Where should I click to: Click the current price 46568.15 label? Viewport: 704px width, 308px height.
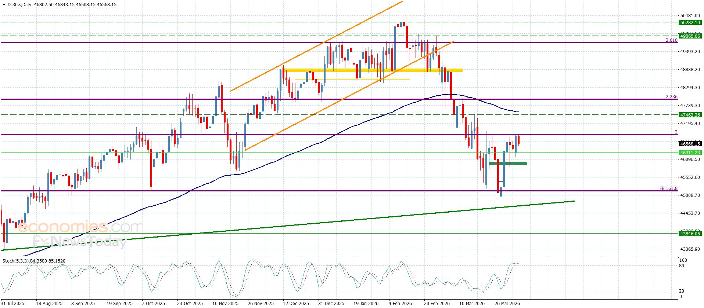click(x=690, y=144)
